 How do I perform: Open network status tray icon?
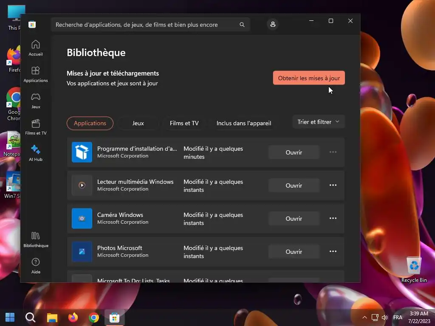pos(375,318)
